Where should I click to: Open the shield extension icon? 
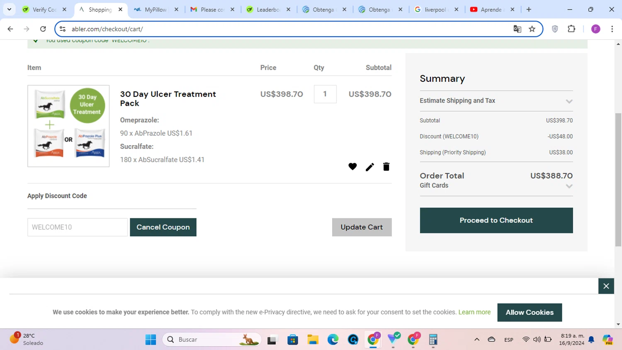click(555, 29)
